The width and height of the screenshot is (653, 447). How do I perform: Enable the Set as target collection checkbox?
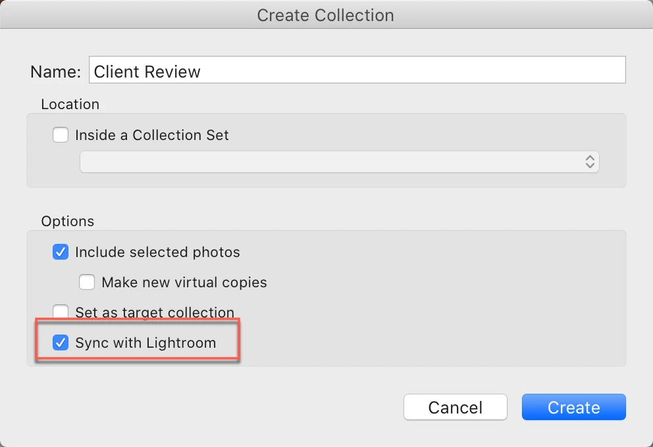click(61, 312)
